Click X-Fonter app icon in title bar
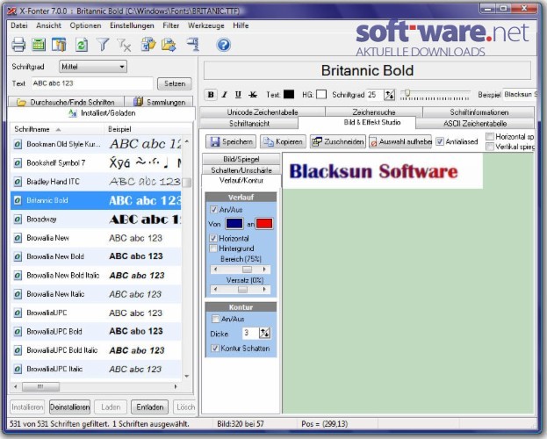 (x=12, y=11)
